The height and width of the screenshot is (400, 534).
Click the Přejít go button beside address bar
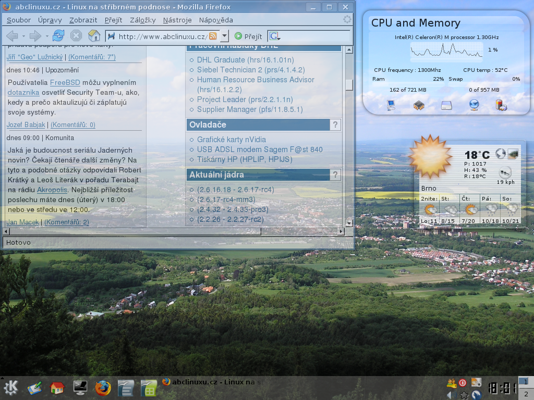[x=248, y=36]
